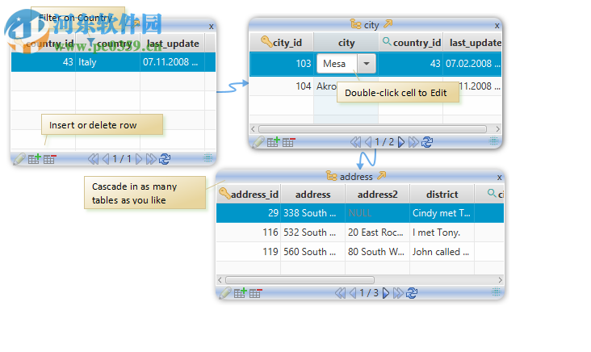This screenshot has width=591, height=352.
Task: Click the address column header
Action: coord(312,194)
